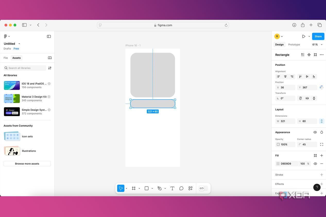Select the Frame tool
The image size is (326, 217).
(134, 188)
